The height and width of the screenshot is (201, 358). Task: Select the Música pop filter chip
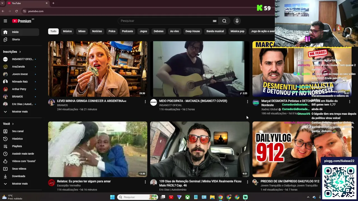237,31
